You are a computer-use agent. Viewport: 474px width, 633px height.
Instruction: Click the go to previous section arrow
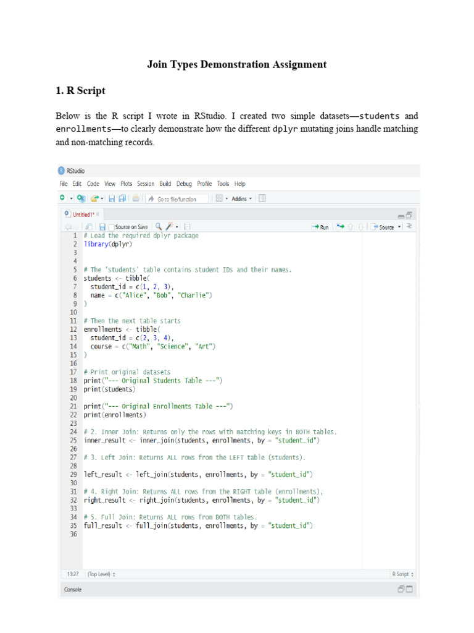(x=351, y=227)
